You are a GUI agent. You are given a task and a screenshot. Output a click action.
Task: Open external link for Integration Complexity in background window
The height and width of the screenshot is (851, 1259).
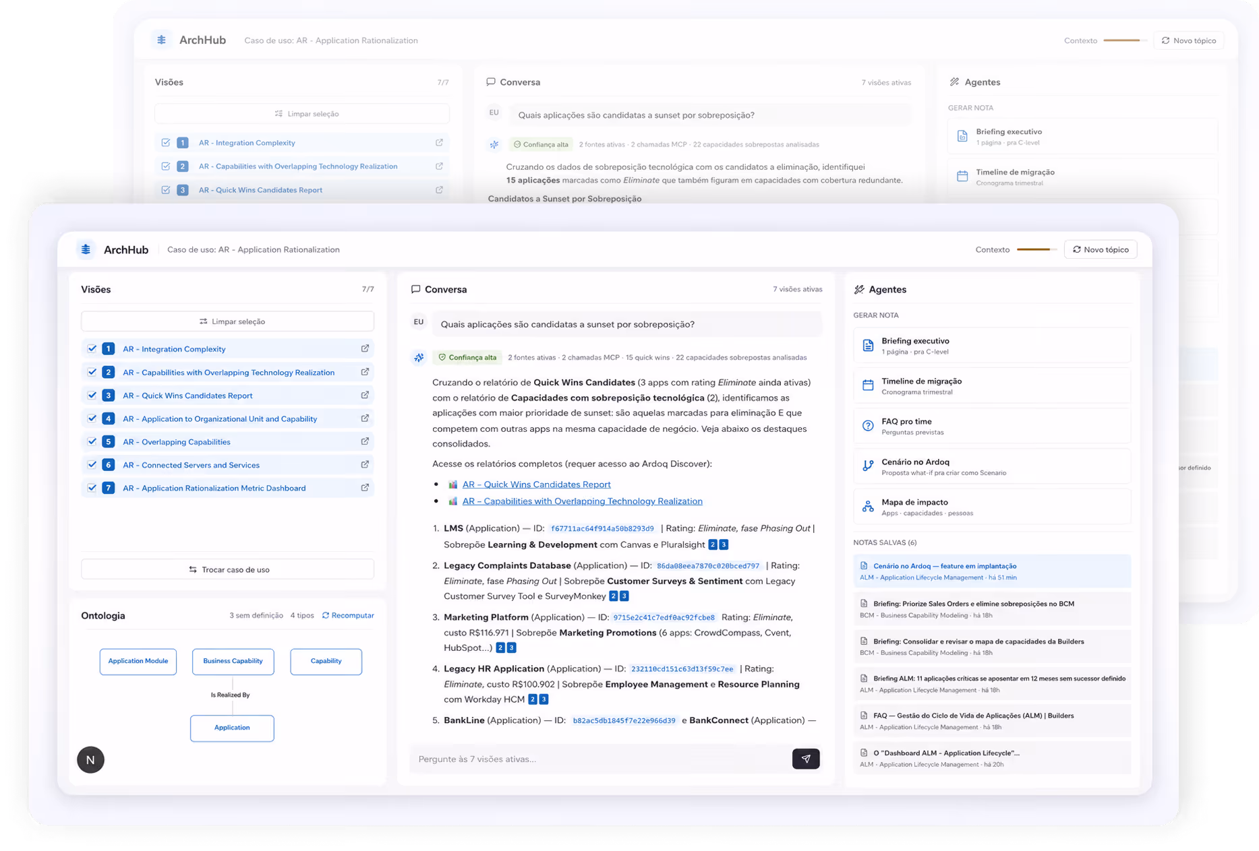click(x=439, y=142)
